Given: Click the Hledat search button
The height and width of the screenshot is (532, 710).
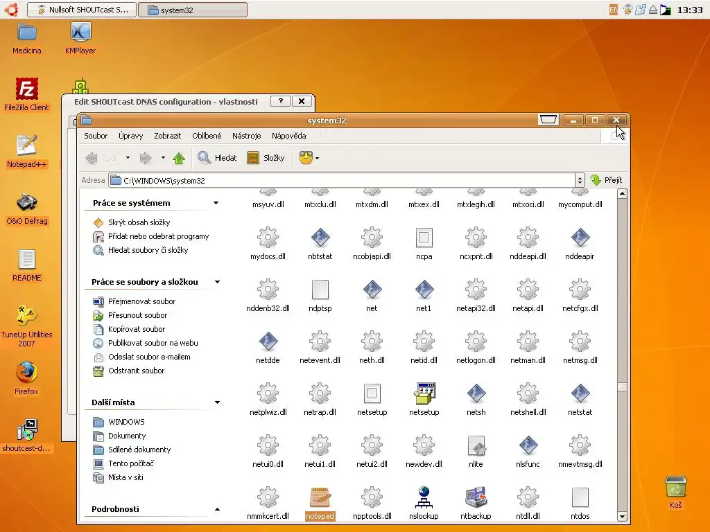Looking at the screenshot, I should pos(217,158).
